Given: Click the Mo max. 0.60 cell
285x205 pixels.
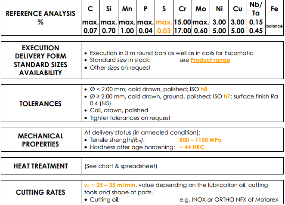Looking at the screenshot, I should (201, 26).
